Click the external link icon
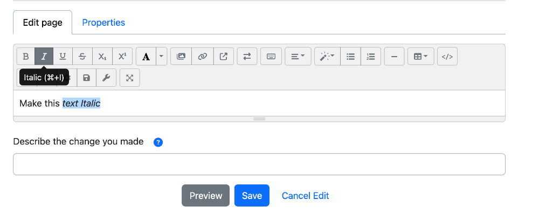 [x=224, y=57]
